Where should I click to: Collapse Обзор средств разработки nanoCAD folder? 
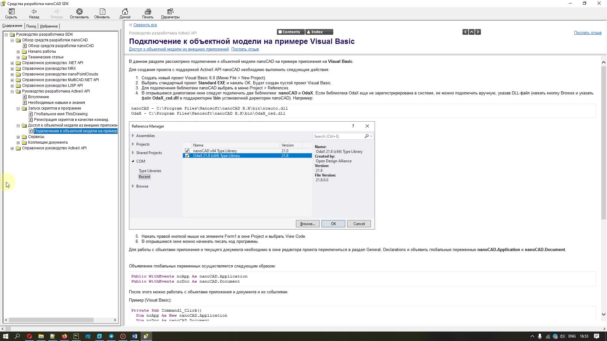[x=12, y=40]
